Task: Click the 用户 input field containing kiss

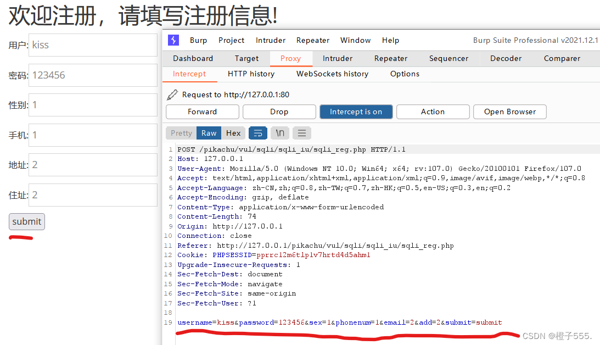Action: coord(93,45)
